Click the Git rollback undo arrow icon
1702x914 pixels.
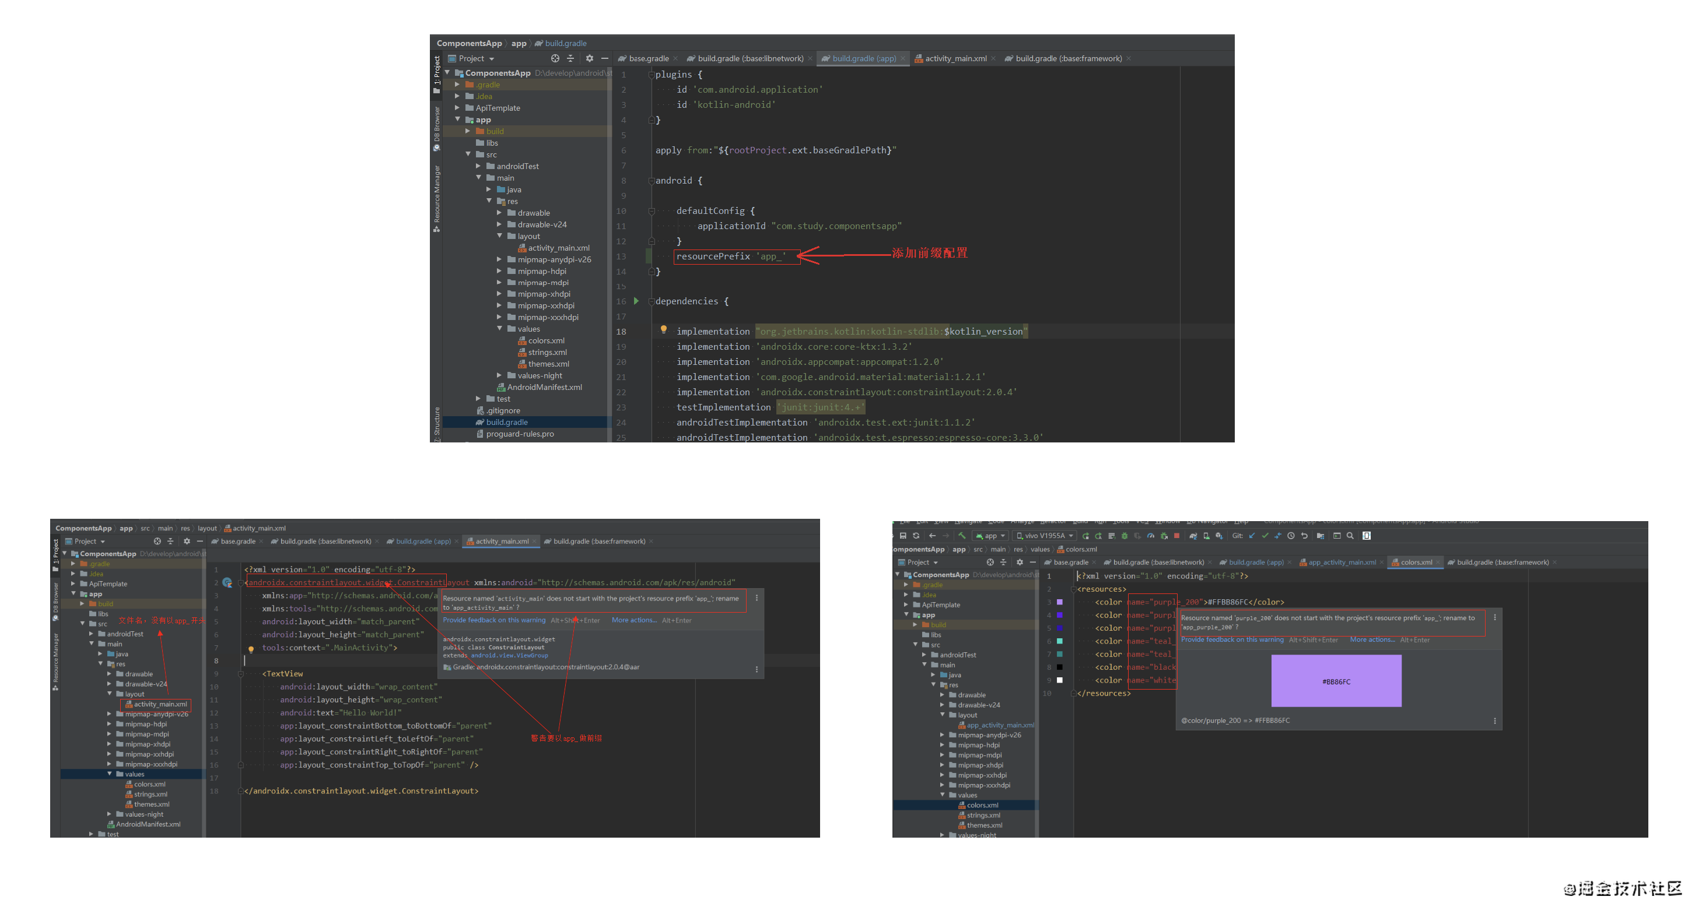coord(1305,536)
